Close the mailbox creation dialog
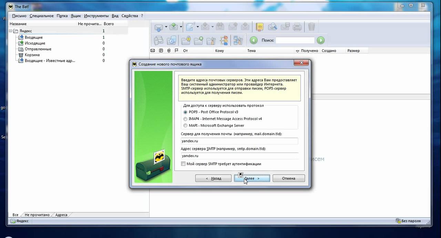This screenshot has height=238, width=441. tap(301, 63)
